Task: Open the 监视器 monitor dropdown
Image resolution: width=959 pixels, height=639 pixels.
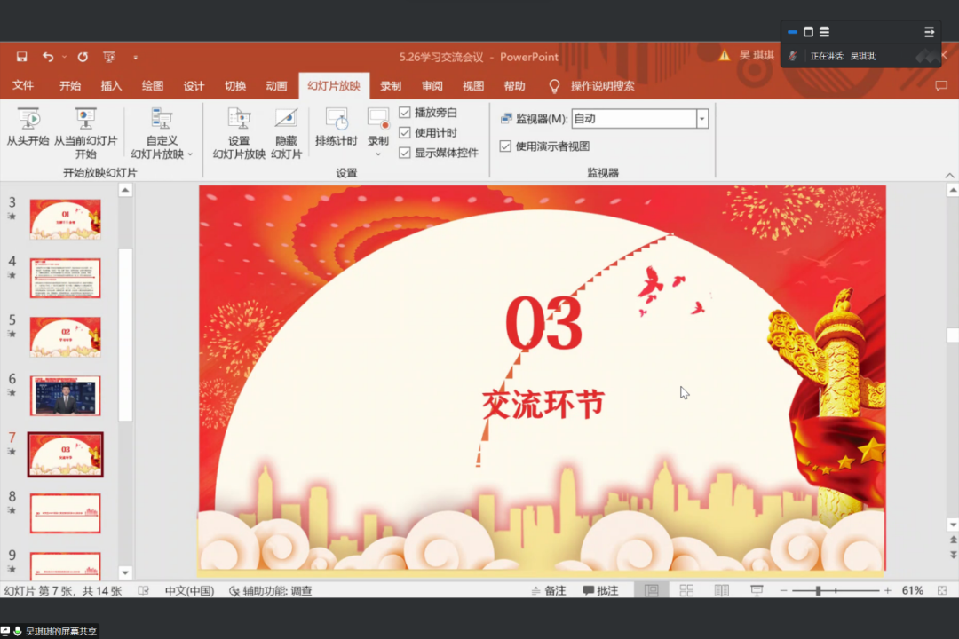Action: 701,118
